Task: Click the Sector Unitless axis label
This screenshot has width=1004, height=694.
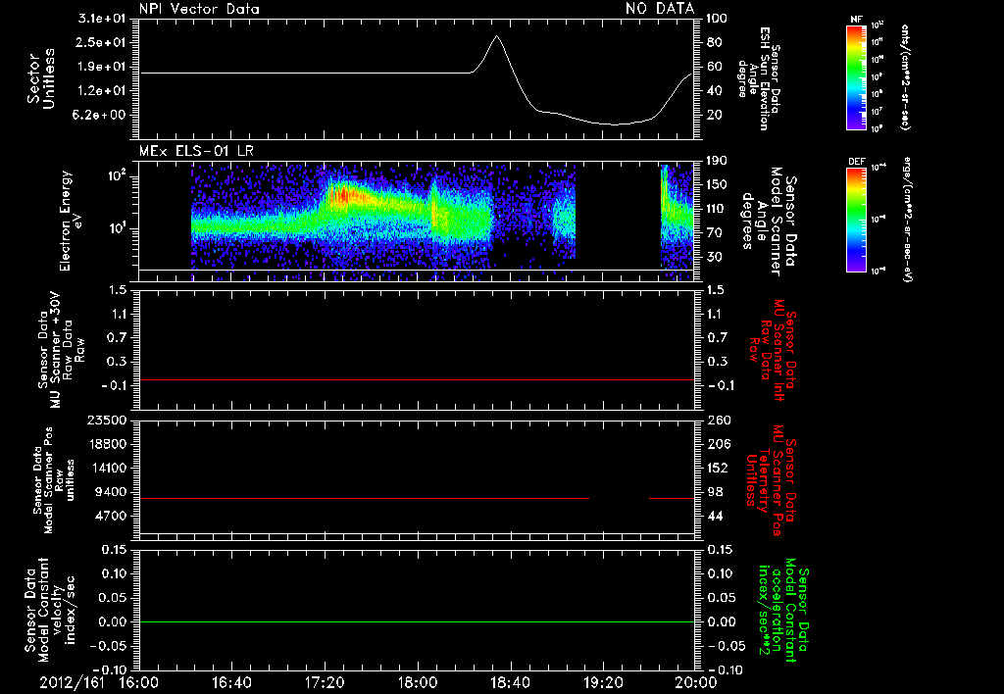Action: point(41,78)
